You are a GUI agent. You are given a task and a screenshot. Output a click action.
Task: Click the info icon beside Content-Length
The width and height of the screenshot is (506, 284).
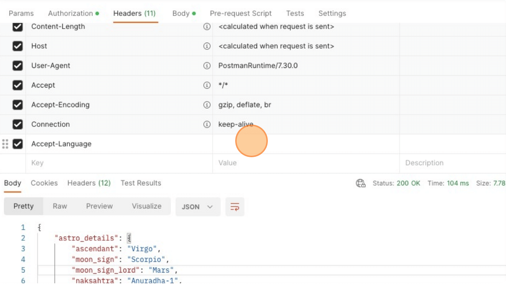click(207, 27)
